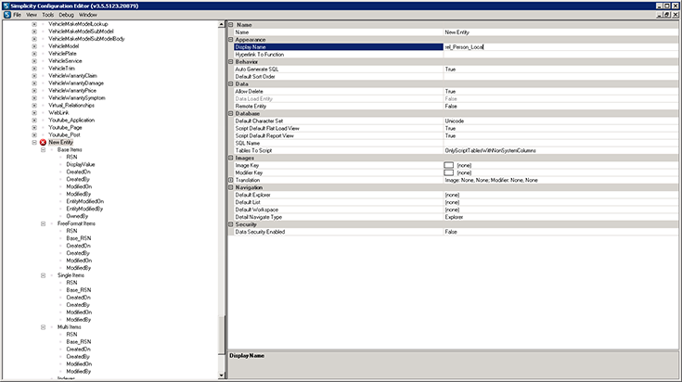Select OwnedBy under Base Items

(77, 216)
